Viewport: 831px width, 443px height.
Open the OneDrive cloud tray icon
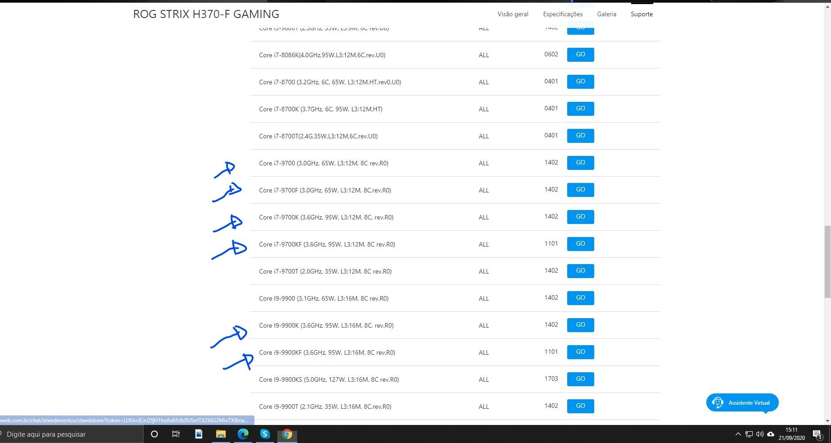click(771, 434)
